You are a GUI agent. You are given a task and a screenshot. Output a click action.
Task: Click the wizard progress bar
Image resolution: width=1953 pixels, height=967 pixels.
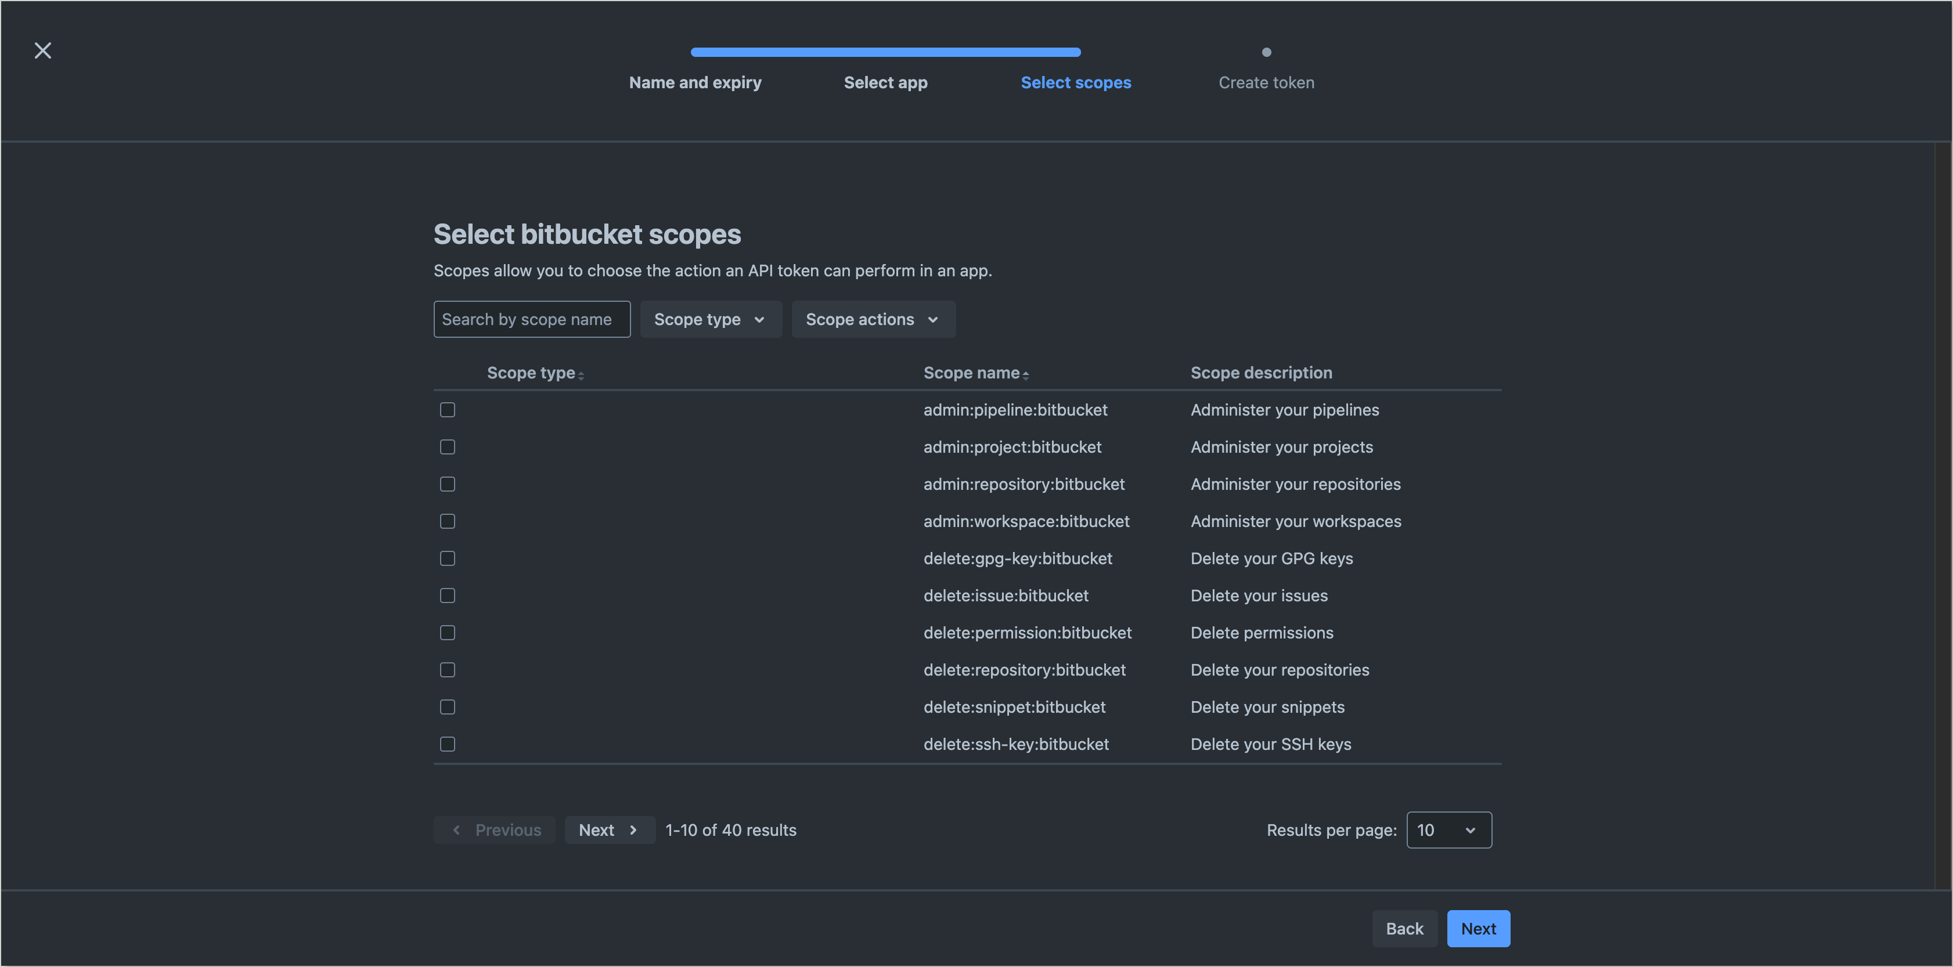pos(885,52)
